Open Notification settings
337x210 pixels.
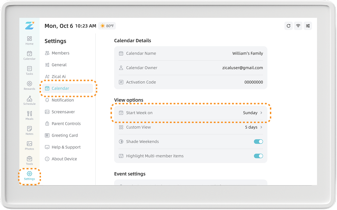(x=67, y=100)
